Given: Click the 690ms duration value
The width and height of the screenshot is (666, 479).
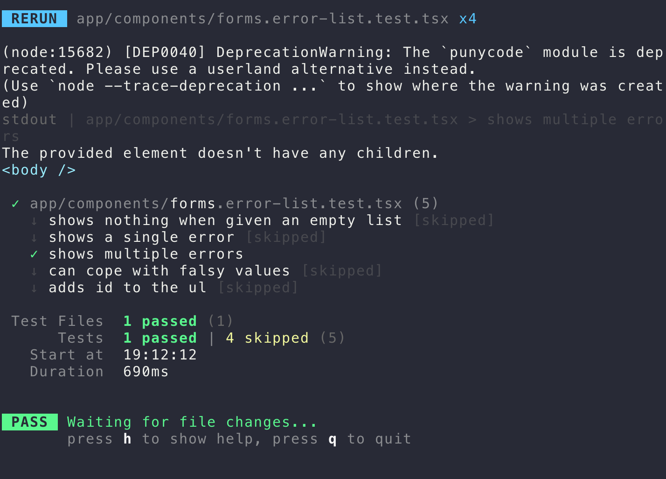Looking at the screenshot, I should click(146, 372).
